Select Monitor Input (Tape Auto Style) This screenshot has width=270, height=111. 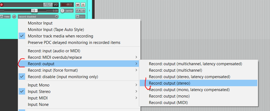coord(56,30)
